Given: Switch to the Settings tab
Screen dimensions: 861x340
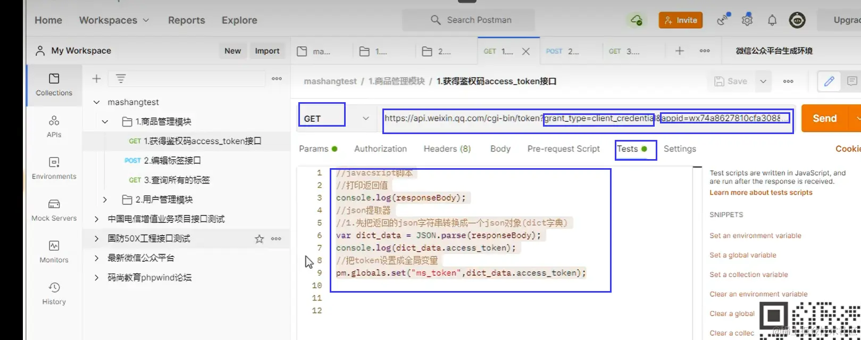Looking at the screenshot, I should click(x=680, y=149).
